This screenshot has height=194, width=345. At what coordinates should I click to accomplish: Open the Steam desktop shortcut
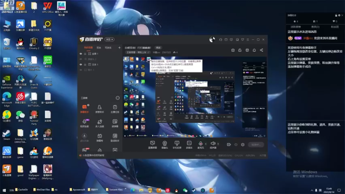6,135
